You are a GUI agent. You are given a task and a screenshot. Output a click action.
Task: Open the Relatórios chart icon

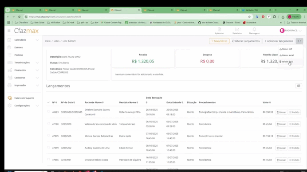click(237, 29)
